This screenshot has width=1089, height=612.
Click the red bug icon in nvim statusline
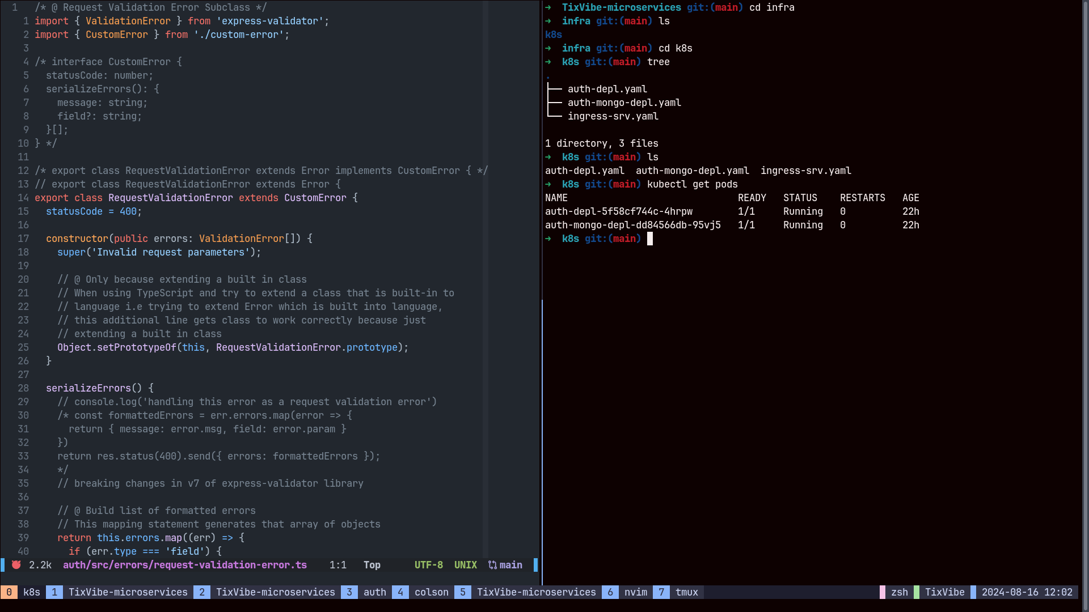(x=16, y=565)
